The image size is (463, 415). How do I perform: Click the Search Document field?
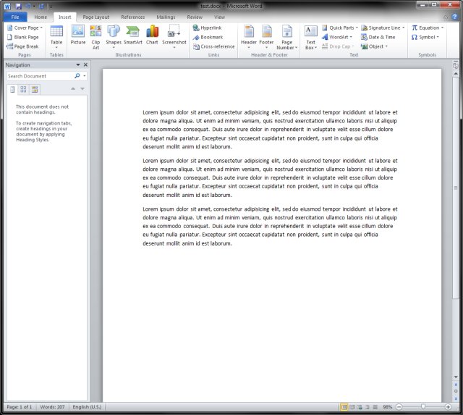pyautogui.click(x=41, y=76)
